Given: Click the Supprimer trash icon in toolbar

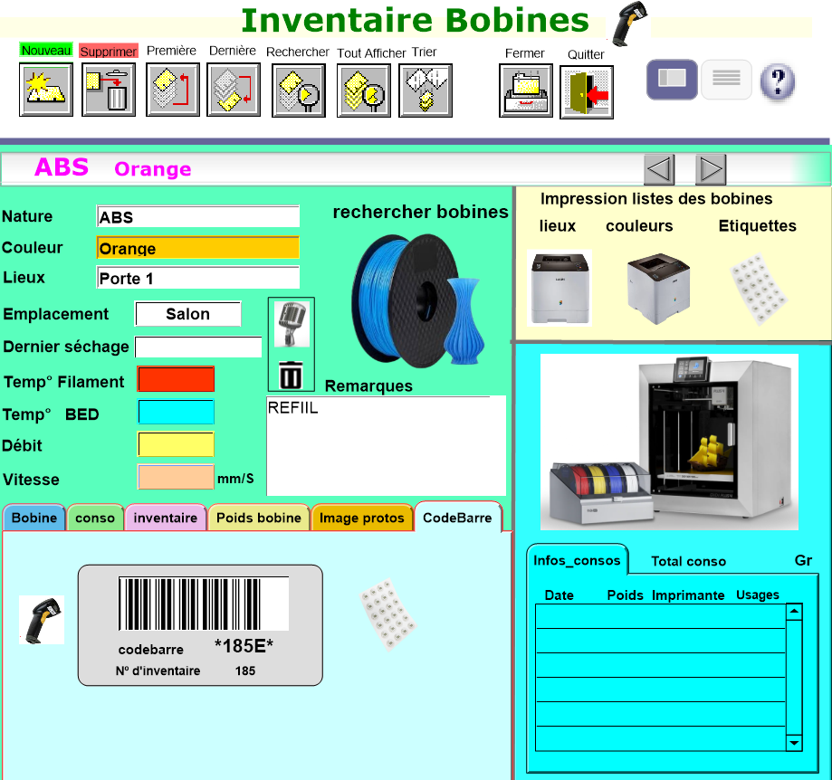Looking at the screenshot, I should point(109,89).
